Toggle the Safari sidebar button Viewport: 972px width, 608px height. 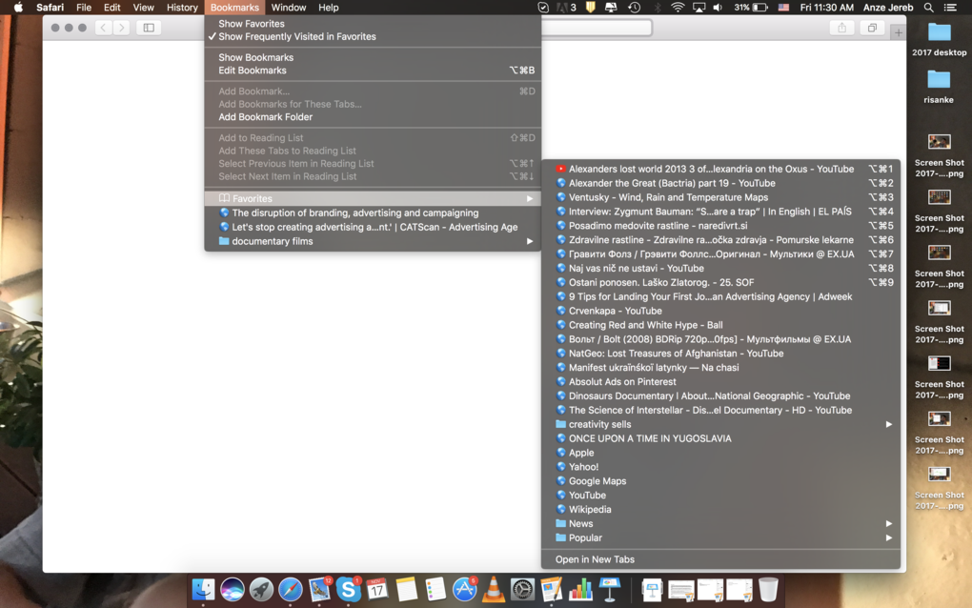pyautogui.click(x=149, y=28)
